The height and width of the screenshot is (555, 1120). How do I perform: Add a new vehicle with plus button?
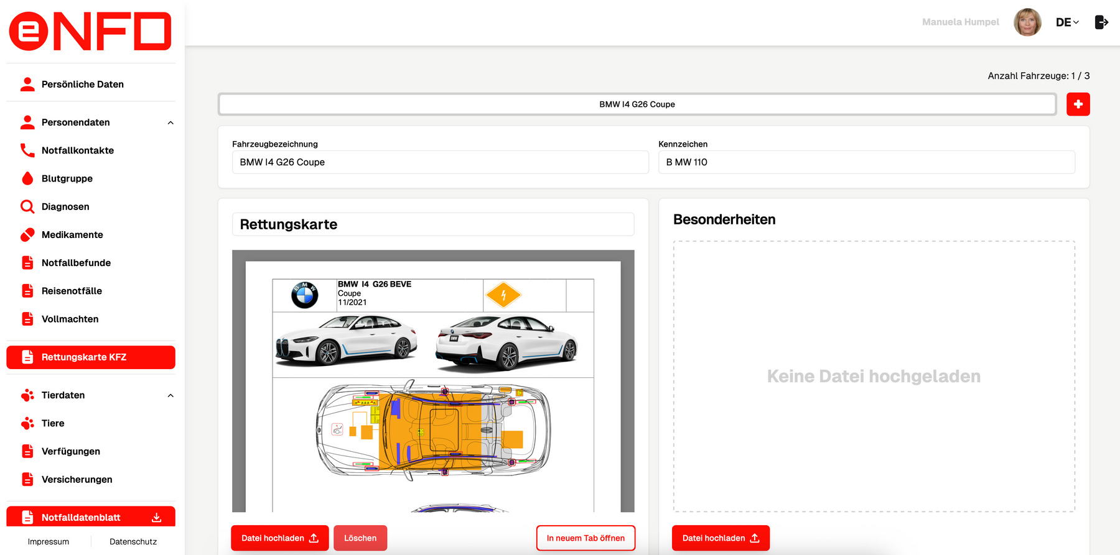tap(1078, 104)
